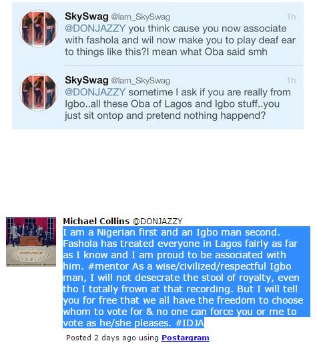Open the @DONJAZZY handle beside Michael Collins

157,222
